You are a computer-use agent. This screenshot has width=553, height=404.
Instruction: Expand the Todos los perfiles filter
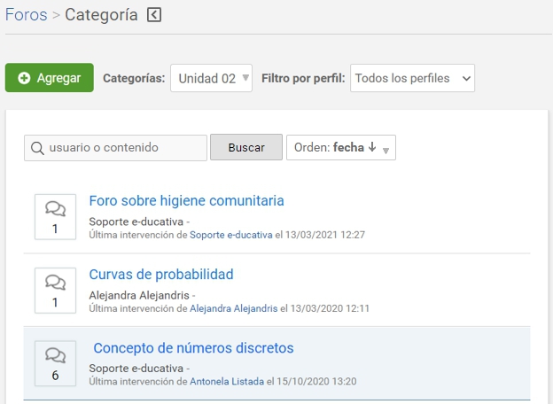click(x=412, y=78)
